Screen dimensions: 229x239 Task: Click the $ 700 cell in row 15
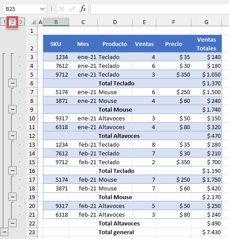206,162
